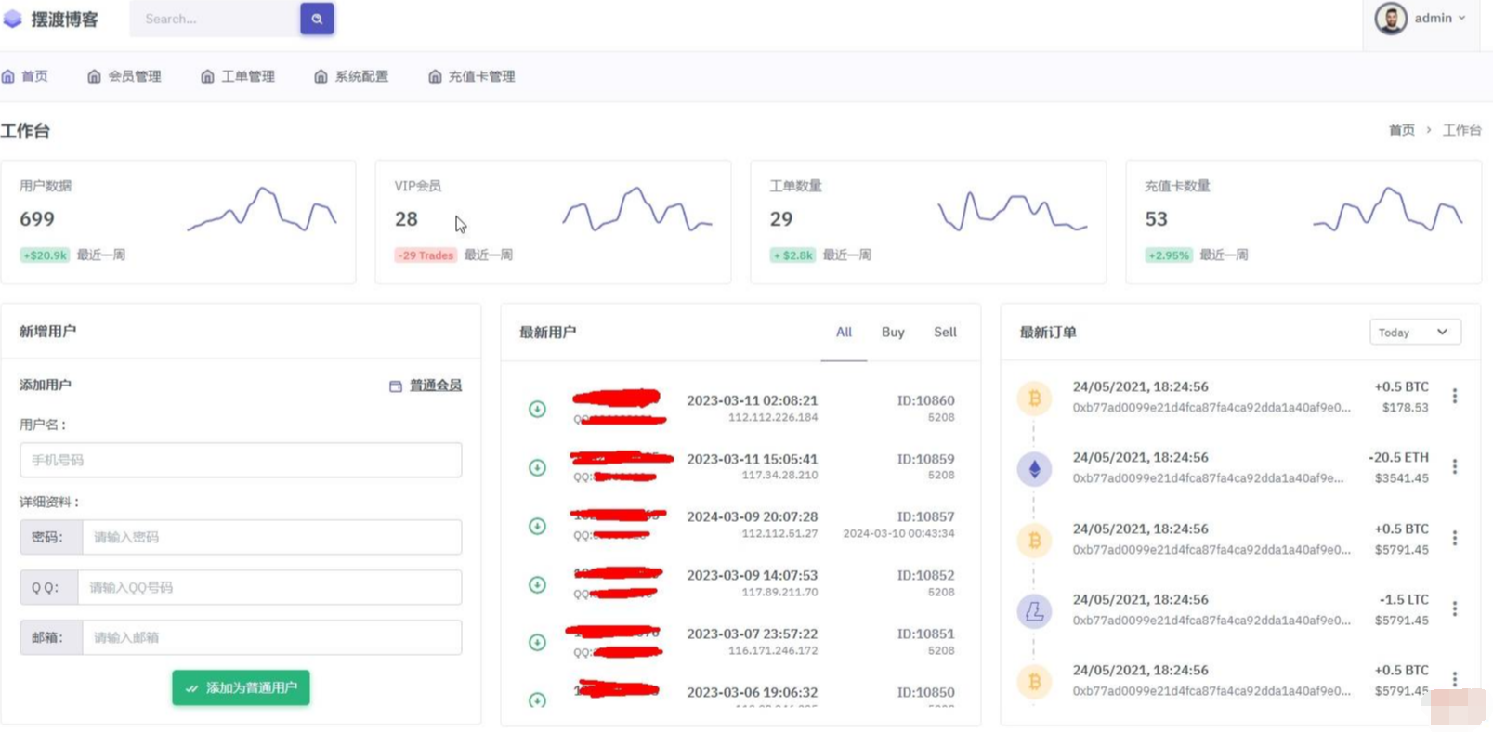Select the Buy tab in 最新用户
Image resolution: width=1493 pixels, height=732 pixels.
pos(893,332)
